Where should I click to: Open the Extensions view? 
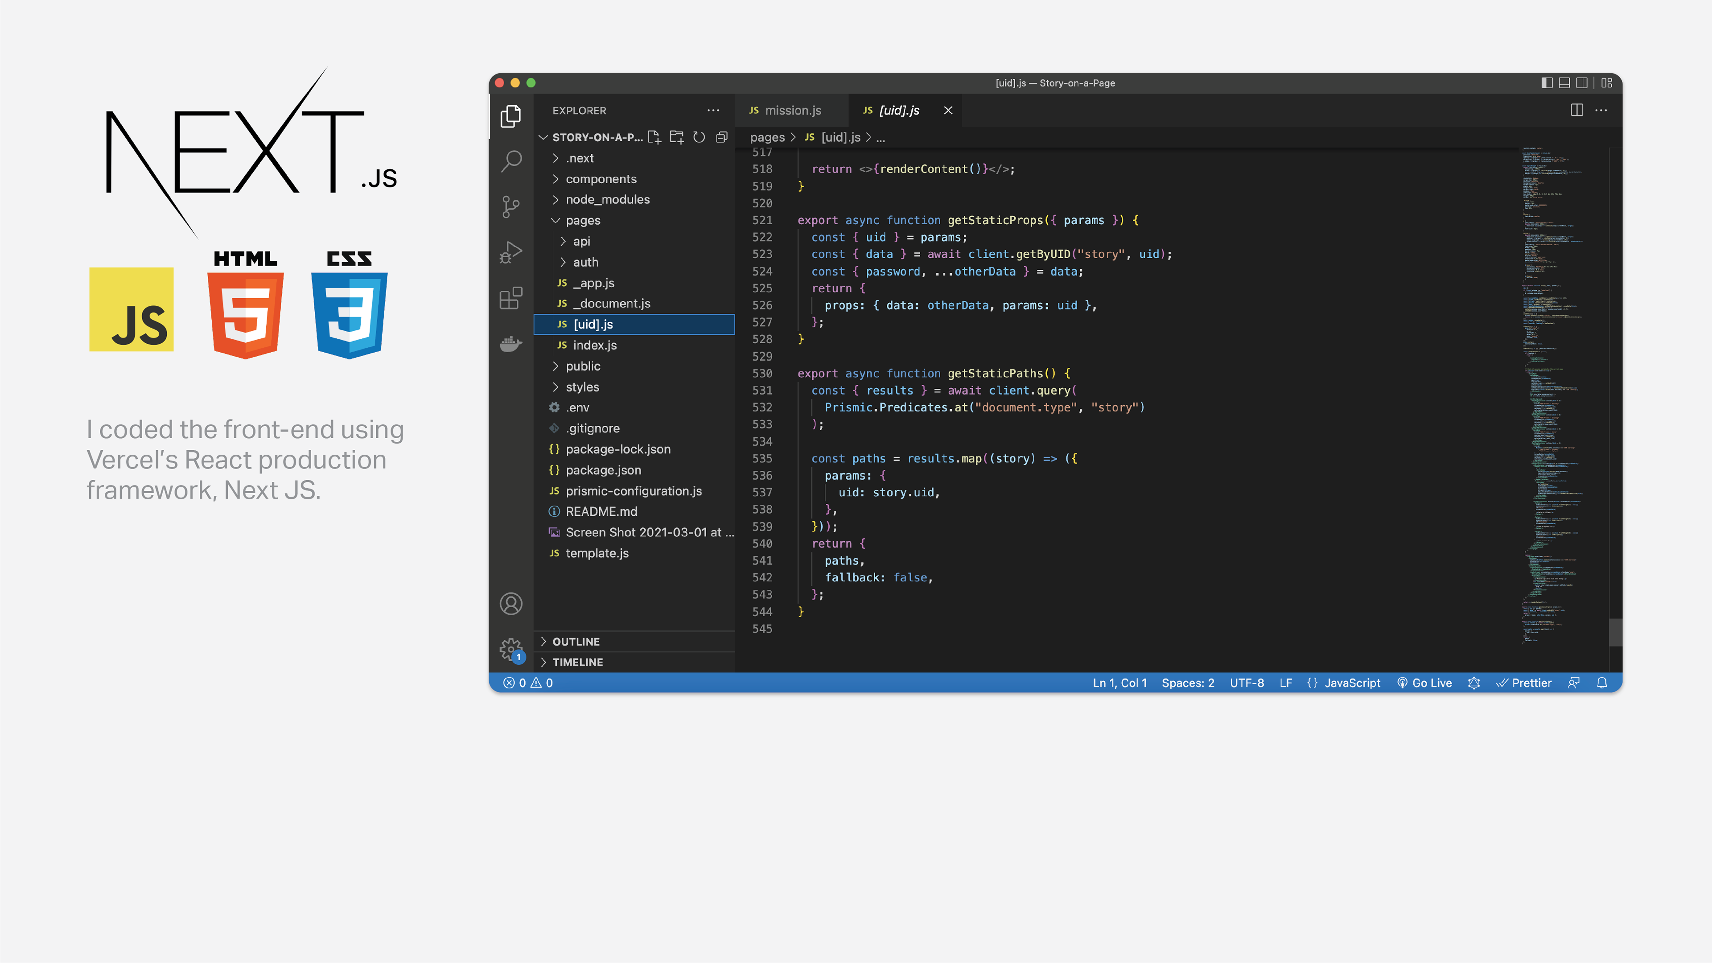click(510, 298)
